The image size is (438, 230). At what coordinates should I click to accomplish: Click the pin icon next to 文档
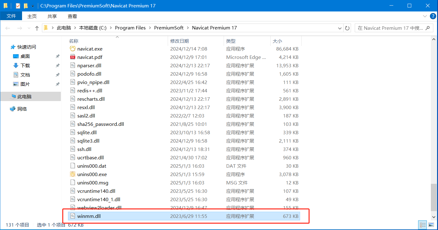(57, 75)
